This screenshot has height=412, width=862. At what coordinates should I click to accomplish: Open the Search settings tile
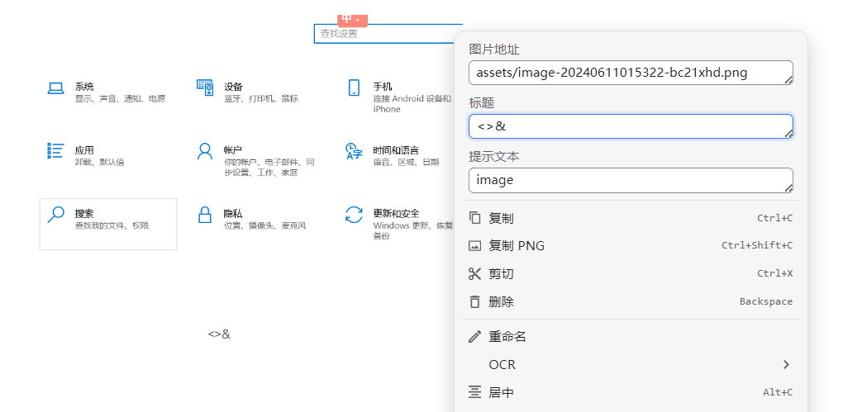(x=108, y=224)
